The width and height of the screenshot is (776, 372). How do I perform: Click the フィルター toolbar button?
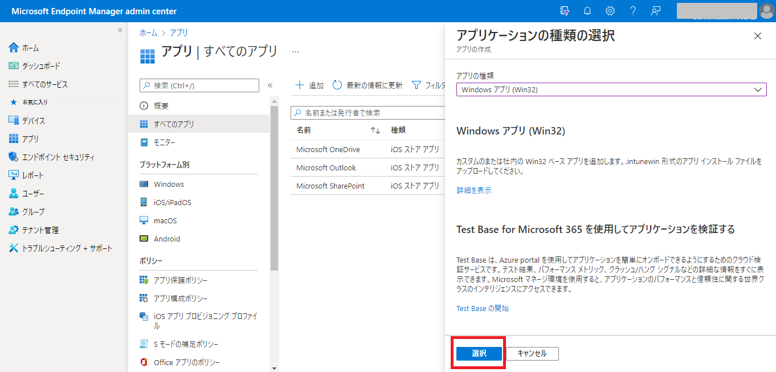pyautogui.click(x=428, y=85)
